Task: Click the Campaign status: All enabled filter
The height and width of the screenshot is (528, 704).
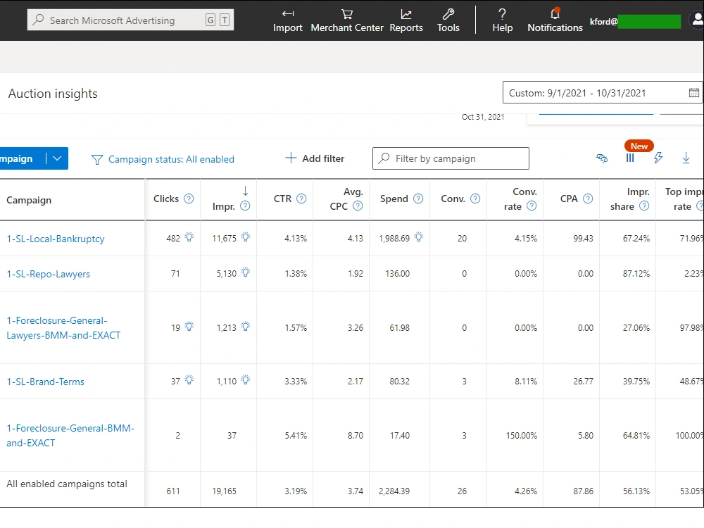Action: click(163, 159)
